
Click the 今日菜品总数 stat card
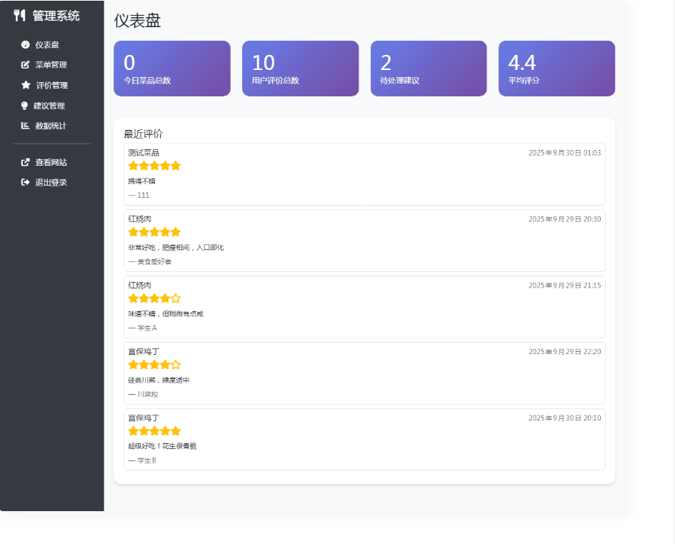coord(171,69)
